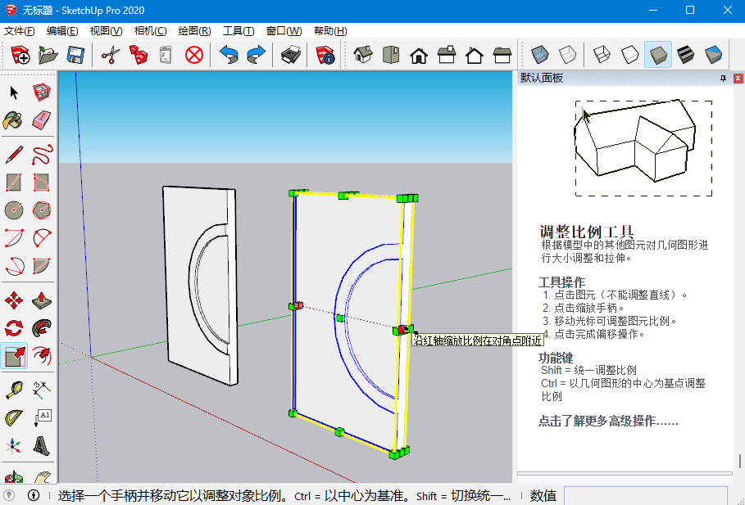
Task: Switch to the Protractor tool
Action: pos(14,418)
